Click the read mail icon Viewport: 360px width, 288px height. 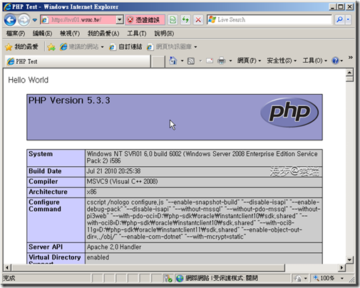pyautogui.click(x=210, y=61)
